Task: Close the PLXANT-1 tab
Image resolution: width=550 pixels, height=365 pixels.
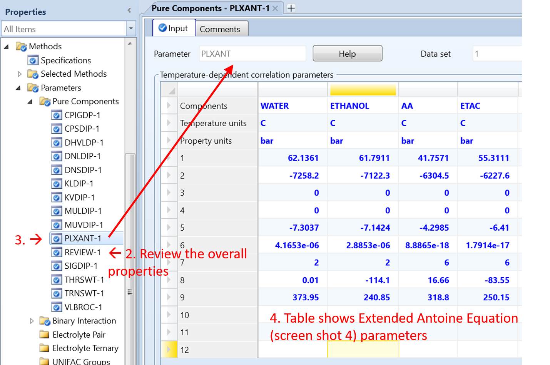Action: pyautogui.click(x=275, y=8)
